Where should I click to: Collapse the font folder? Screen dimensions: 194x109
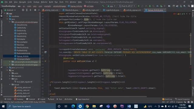pyautogui.click(x=10, y=79)
